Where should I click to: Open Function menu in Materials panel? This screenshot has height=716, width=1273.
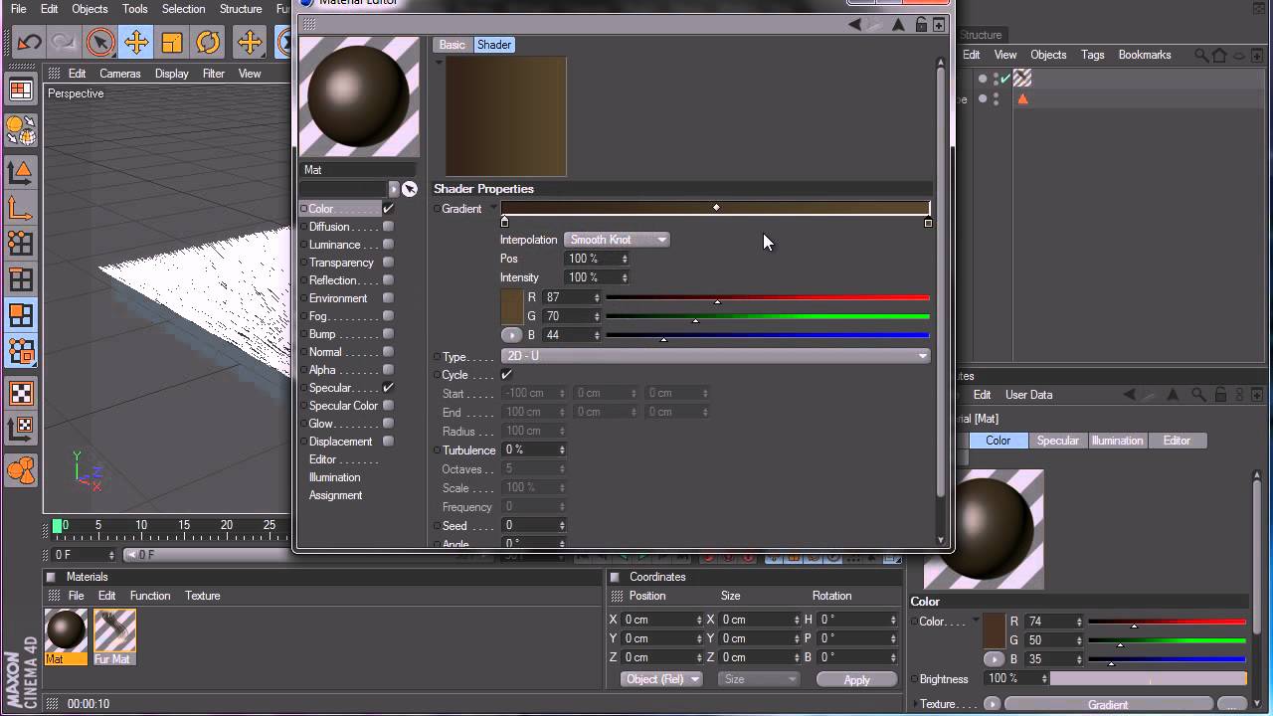coord(150,596)
